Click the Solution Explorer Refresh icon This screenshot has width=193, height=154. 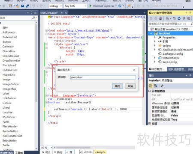(179, 18)
